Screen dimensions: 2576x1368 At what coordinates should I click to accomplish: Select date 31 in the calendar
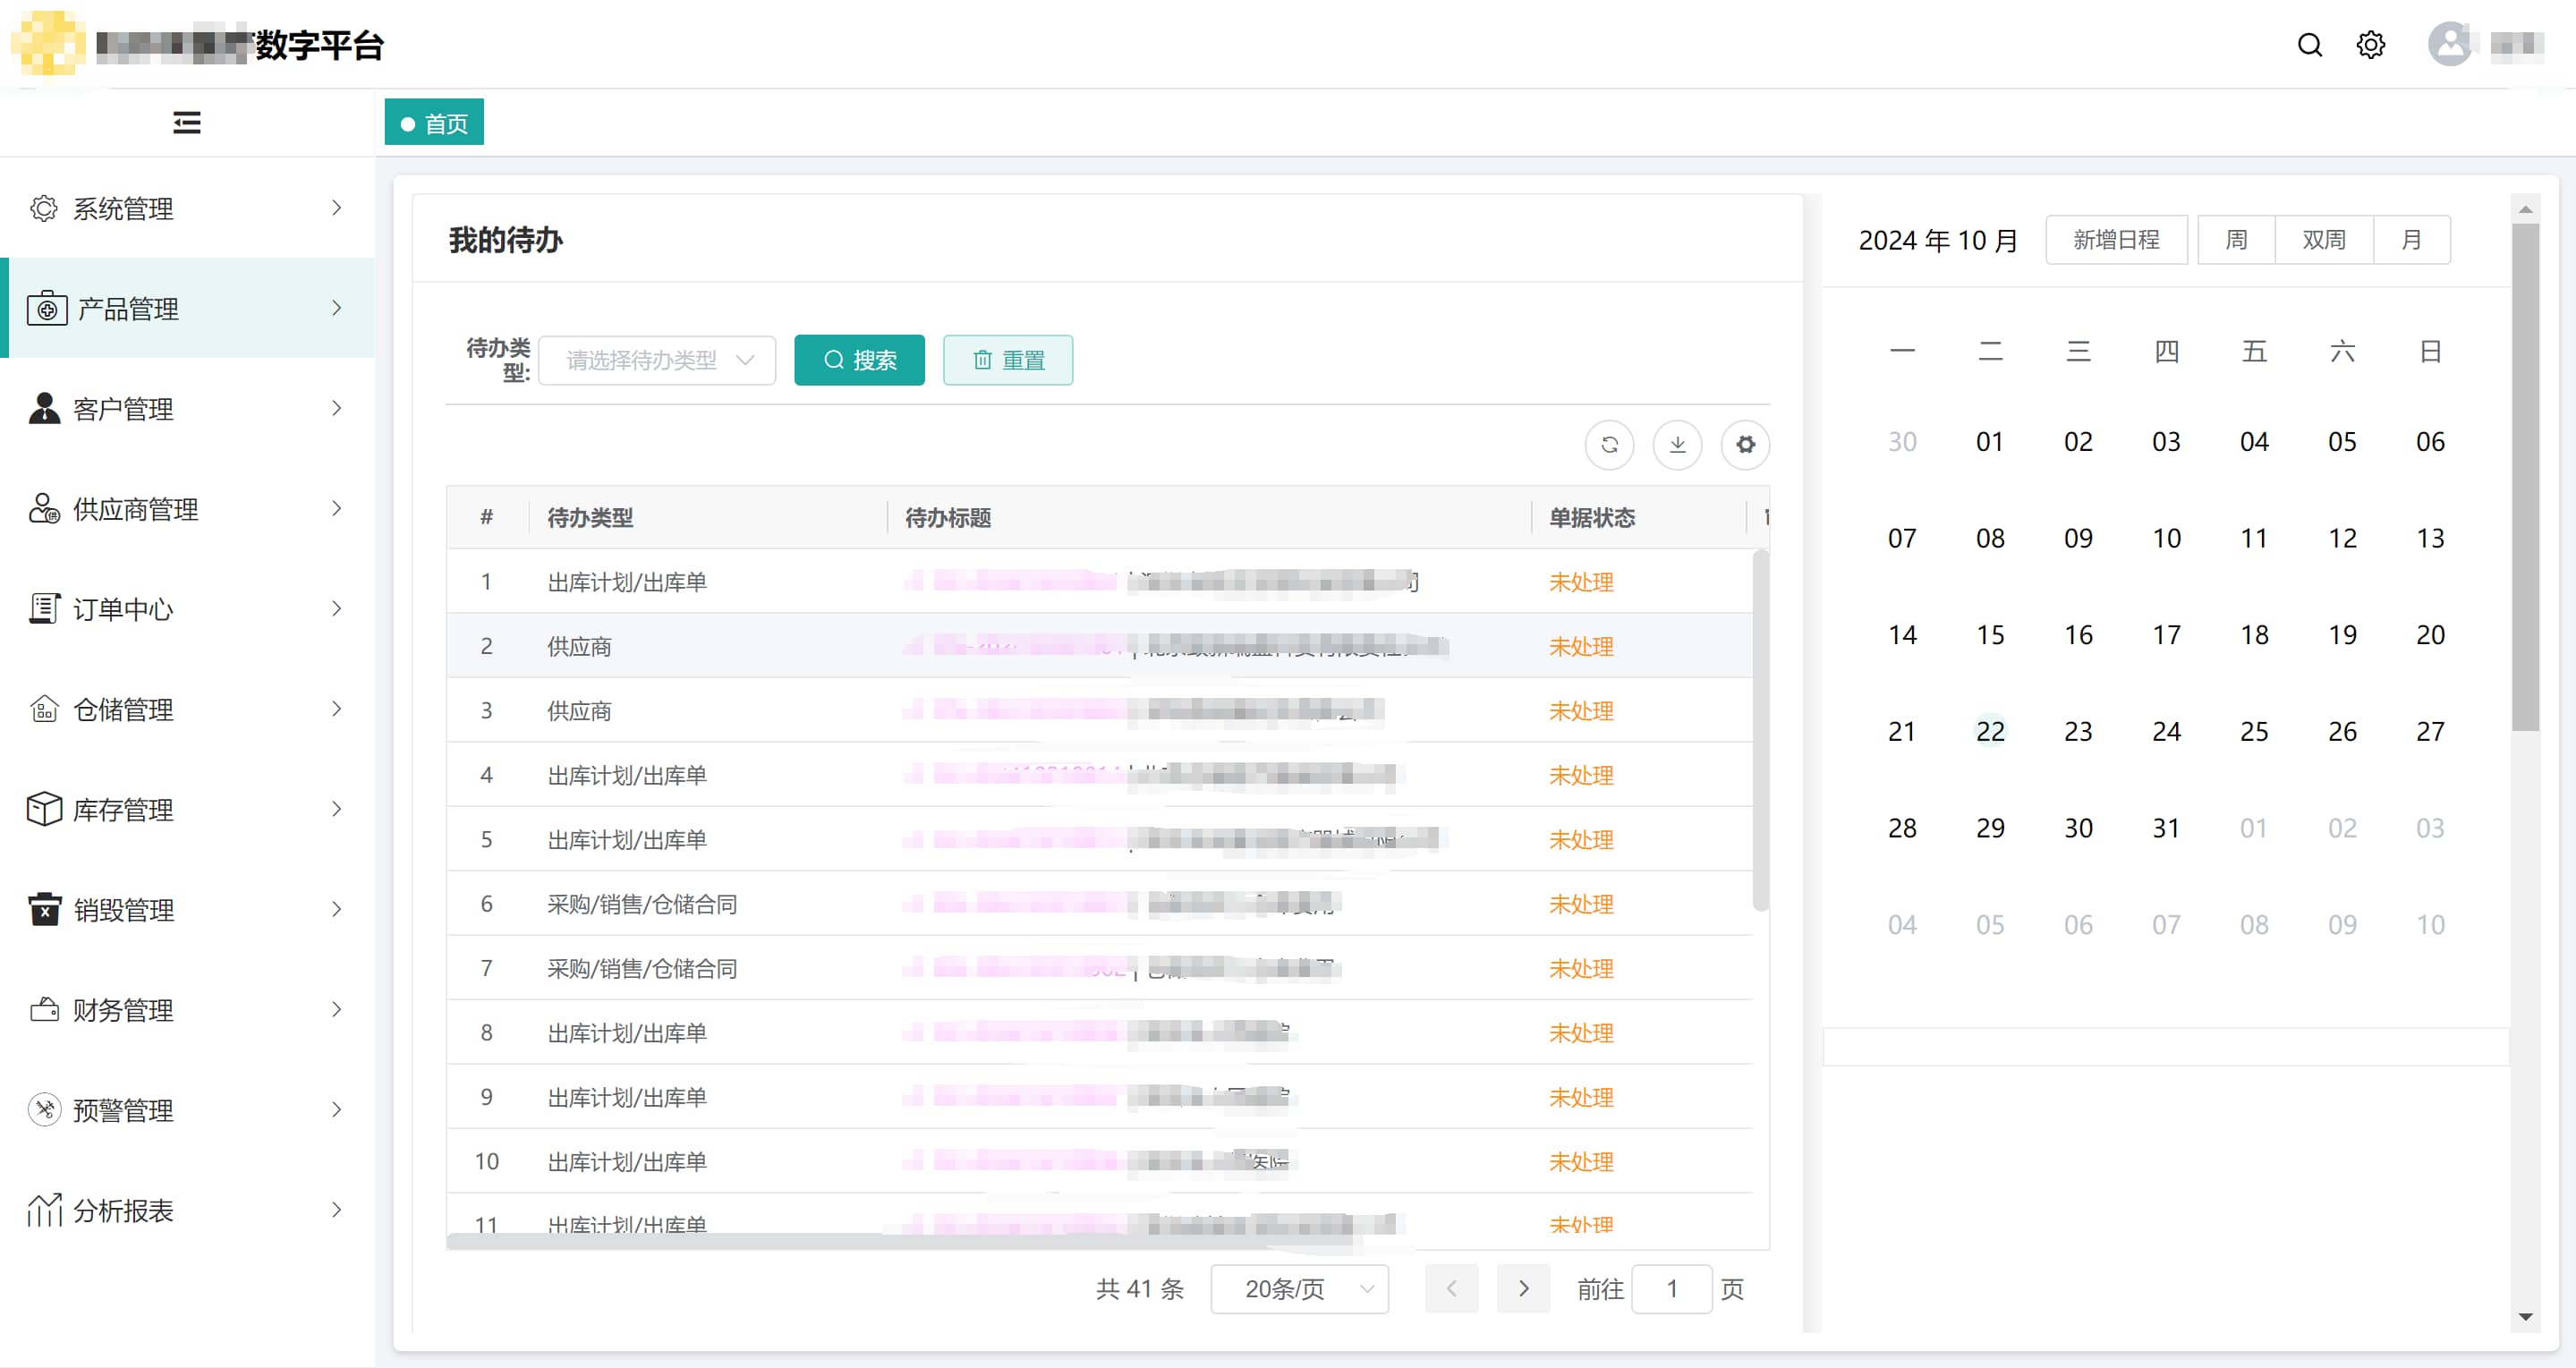tap(2166, 828)
